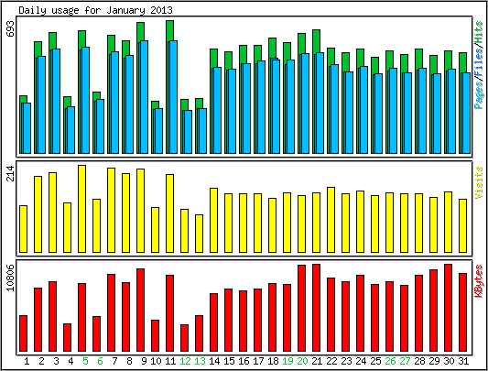
Task: Click the yellow "Visits" legend label
Action: (479, 182)
